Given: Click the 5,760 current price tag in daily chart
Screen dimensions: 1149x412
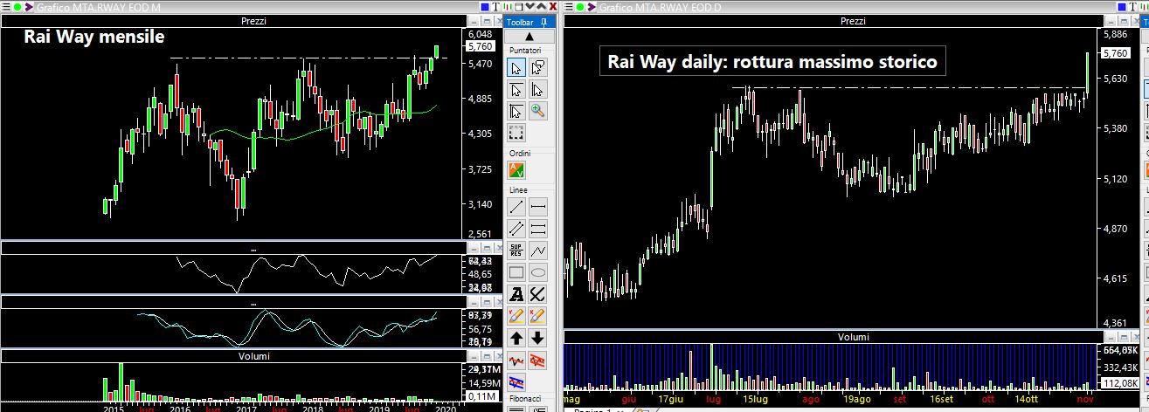Looking at the screenshot, I should [1116, 53].
